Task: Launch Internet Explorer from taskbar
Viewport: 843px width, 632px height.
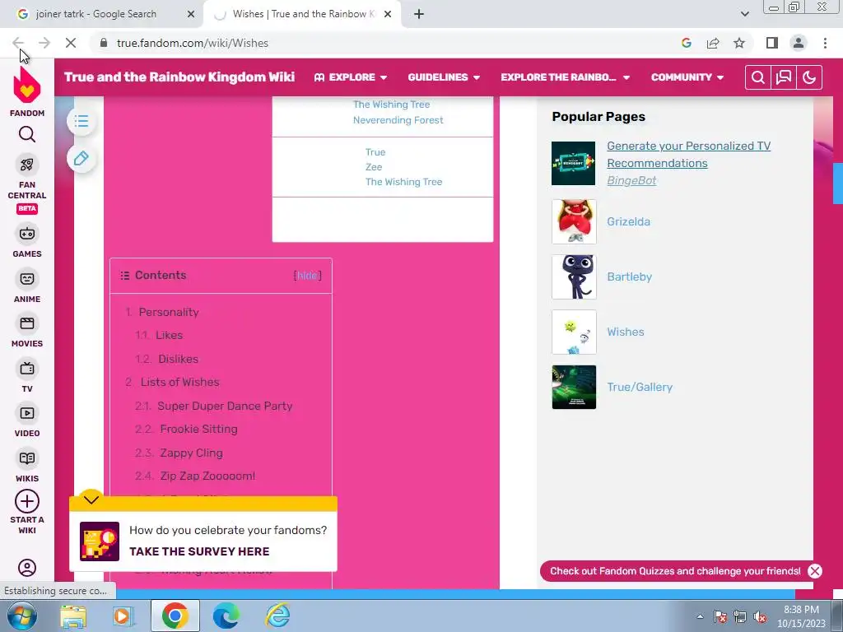Action: 278,616
